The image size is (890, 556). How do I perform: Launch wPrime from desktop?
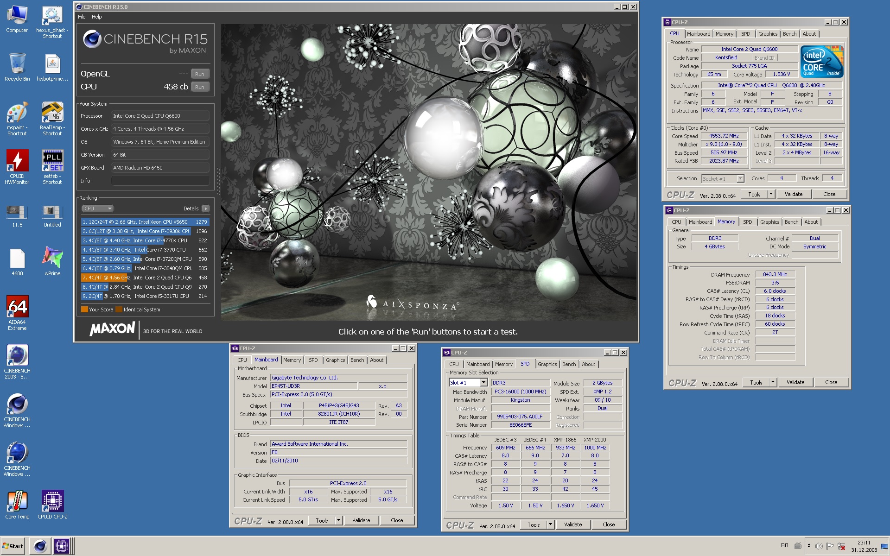click(52, 262)
